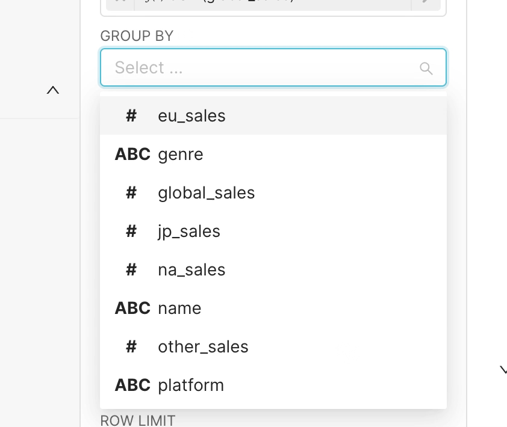Click the search magnifier icon in Group By

[426, 69]
